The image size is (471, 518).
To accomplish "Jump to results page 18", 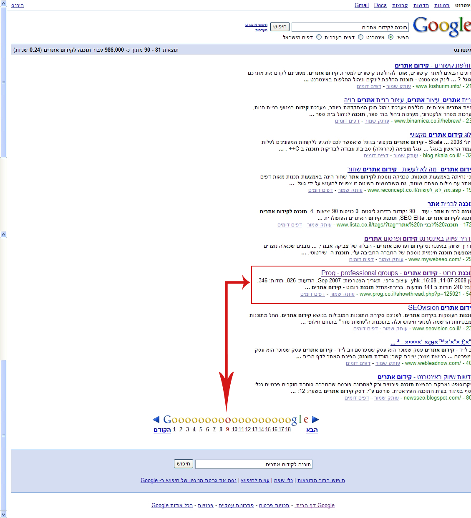I will 288,430.
